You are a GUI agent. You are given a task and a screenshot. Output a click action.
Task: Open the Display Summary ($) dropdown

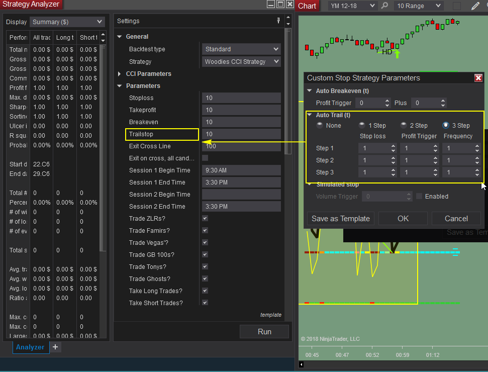tap(67, 22)
